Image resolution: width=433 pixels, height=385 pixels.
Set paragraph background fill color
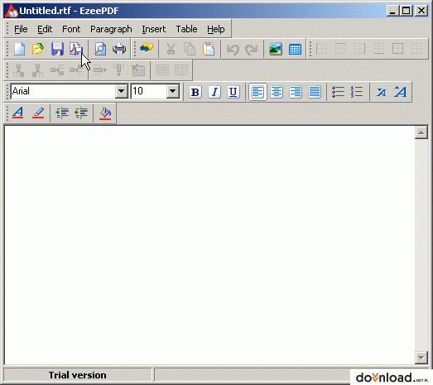105,113
